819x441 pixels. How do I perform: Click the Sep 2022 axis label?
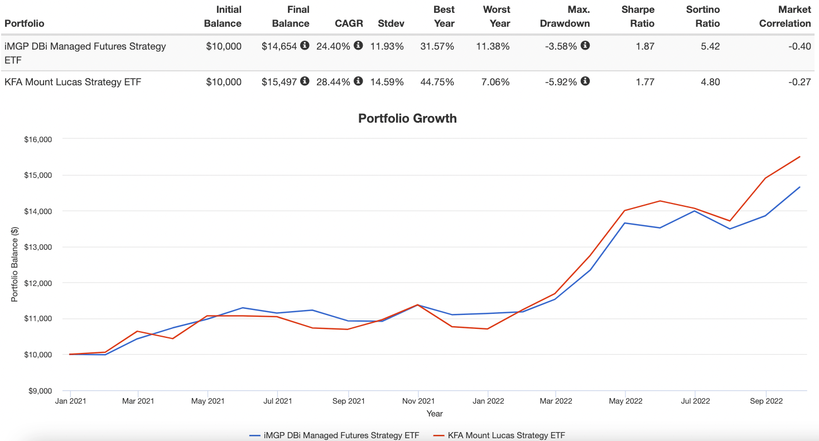pos(766,401)
